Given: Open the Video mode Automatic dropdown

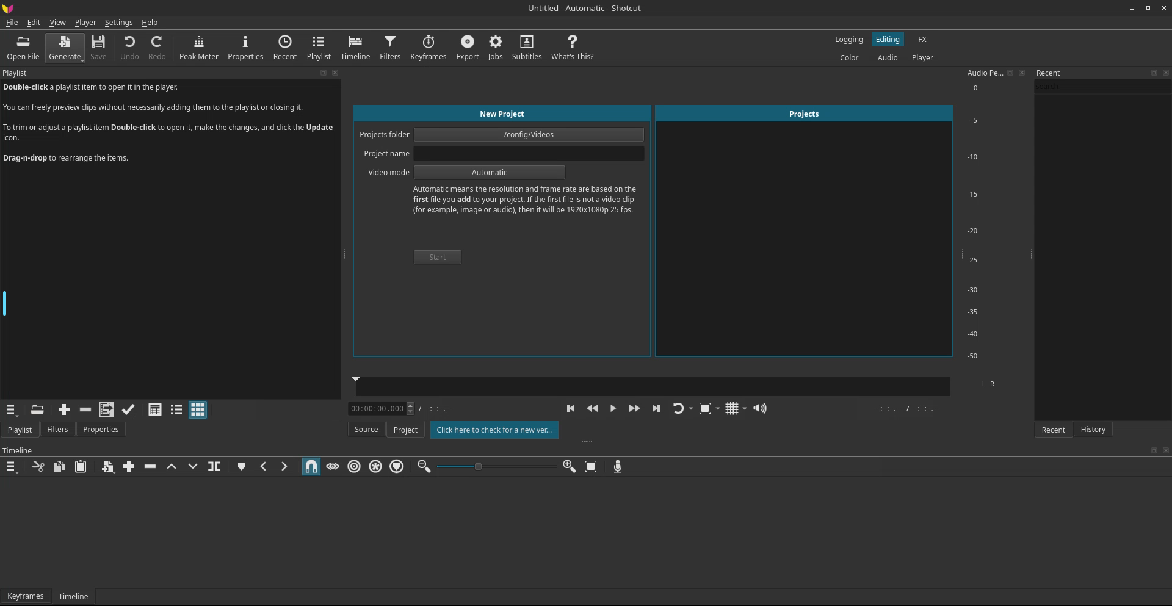Looking at the screenshot, I should click(x=489, y=173).
